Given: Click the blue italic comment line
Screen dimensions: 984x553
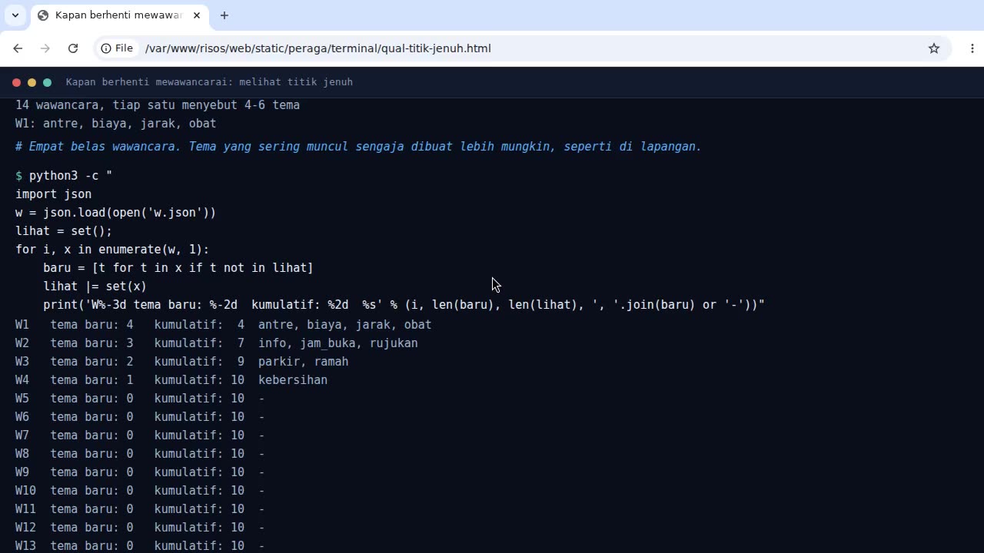Looking at the screenshot, I should coord(358,147).
